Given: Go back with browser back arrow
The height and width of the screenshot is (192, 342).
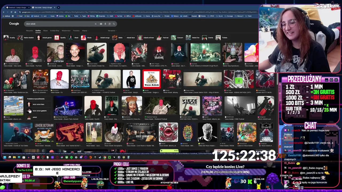Looking at the screenshot, I should tap(4, 12).
